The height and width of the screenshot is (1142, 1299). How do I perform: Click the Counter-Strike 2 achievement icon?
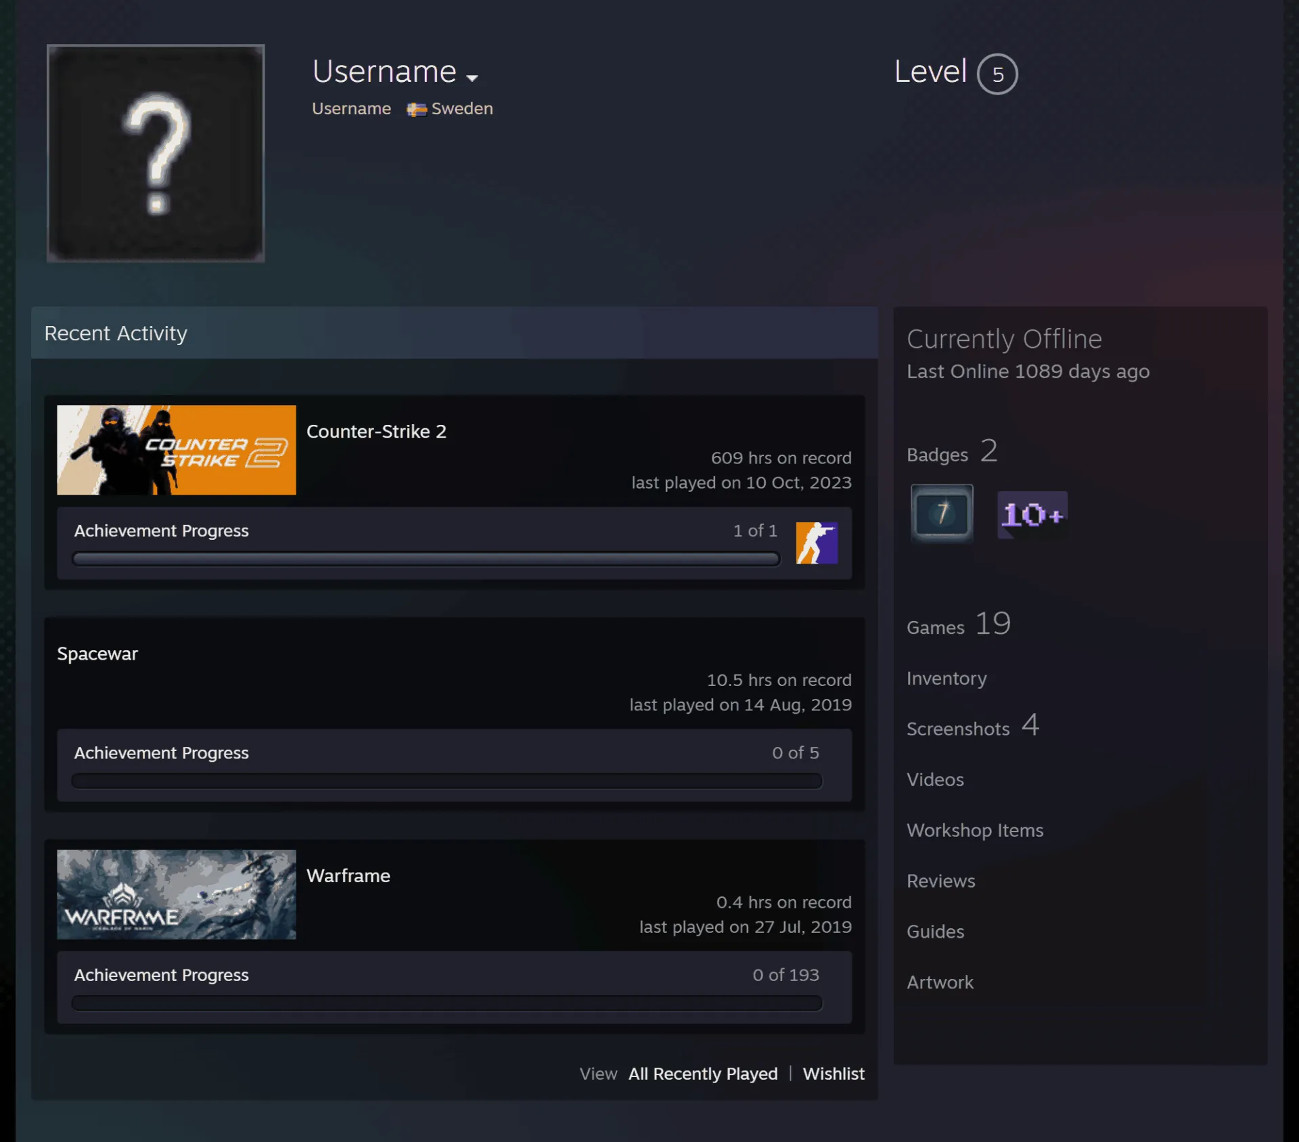(x=817, y=543)
